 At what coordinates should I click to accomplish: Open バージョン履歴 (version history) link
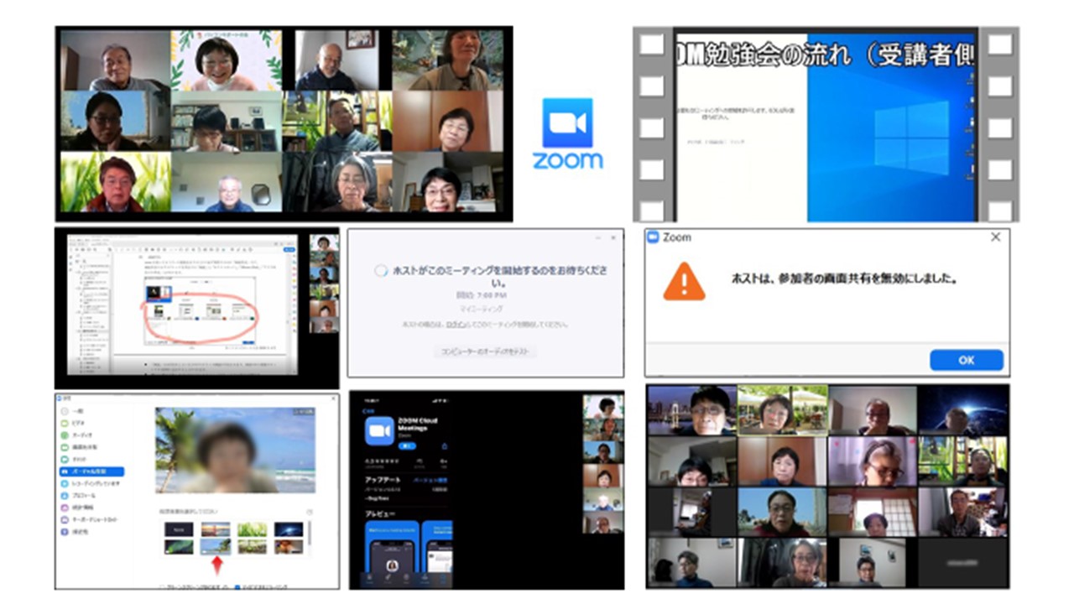[x=430, y=480]
